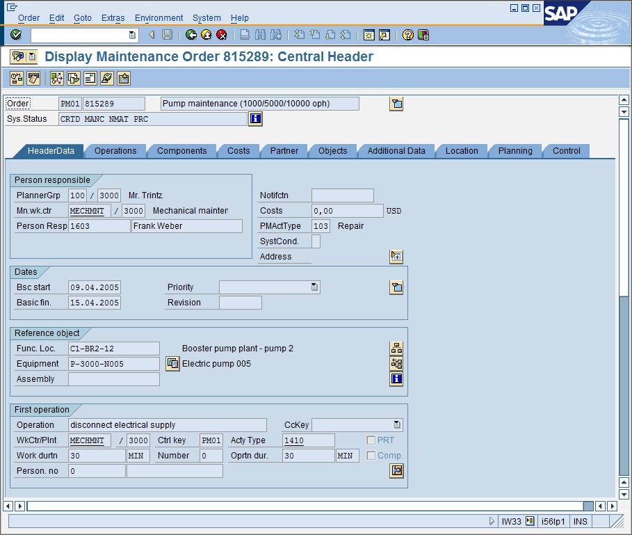Open the System menu
This screenshot has height=535, width=632.
click(x=206, y=18)
